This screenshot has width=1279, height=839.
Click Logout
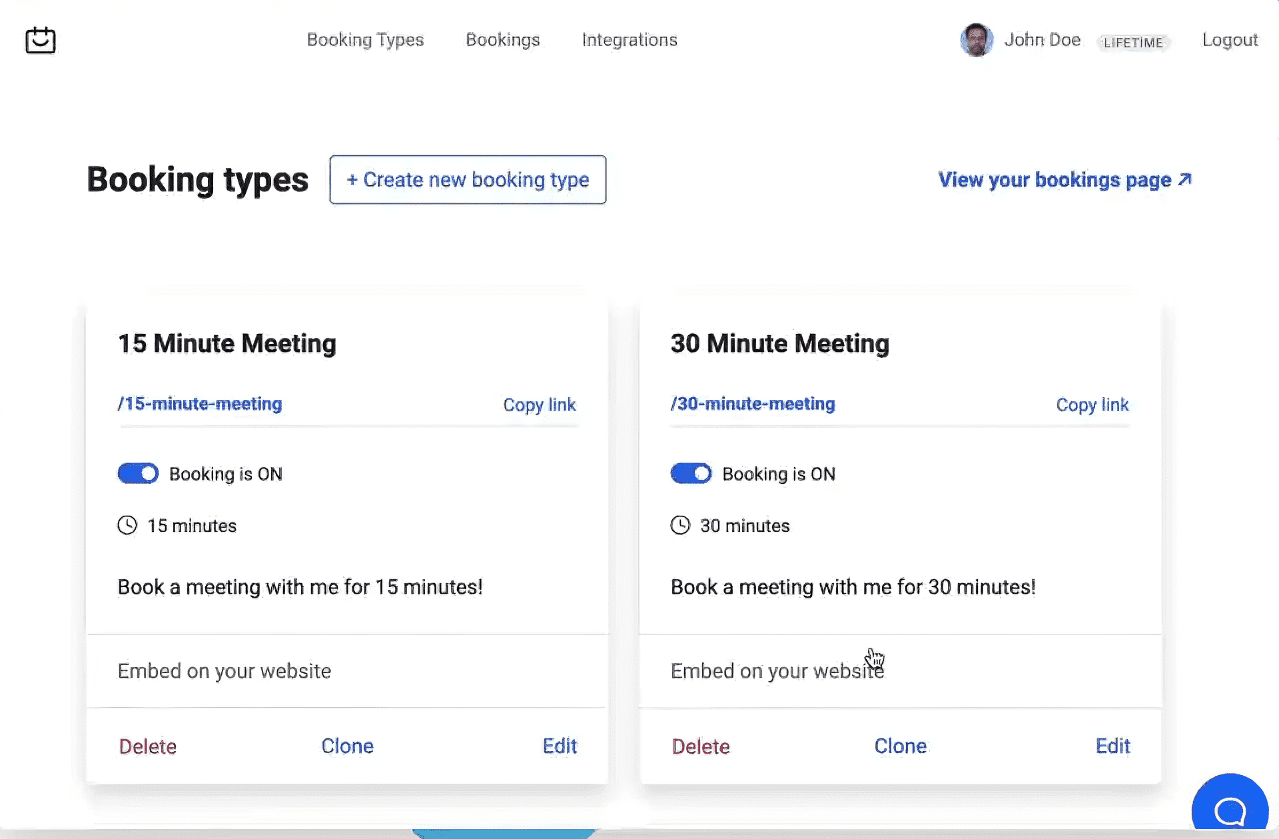pos(1230,40)
